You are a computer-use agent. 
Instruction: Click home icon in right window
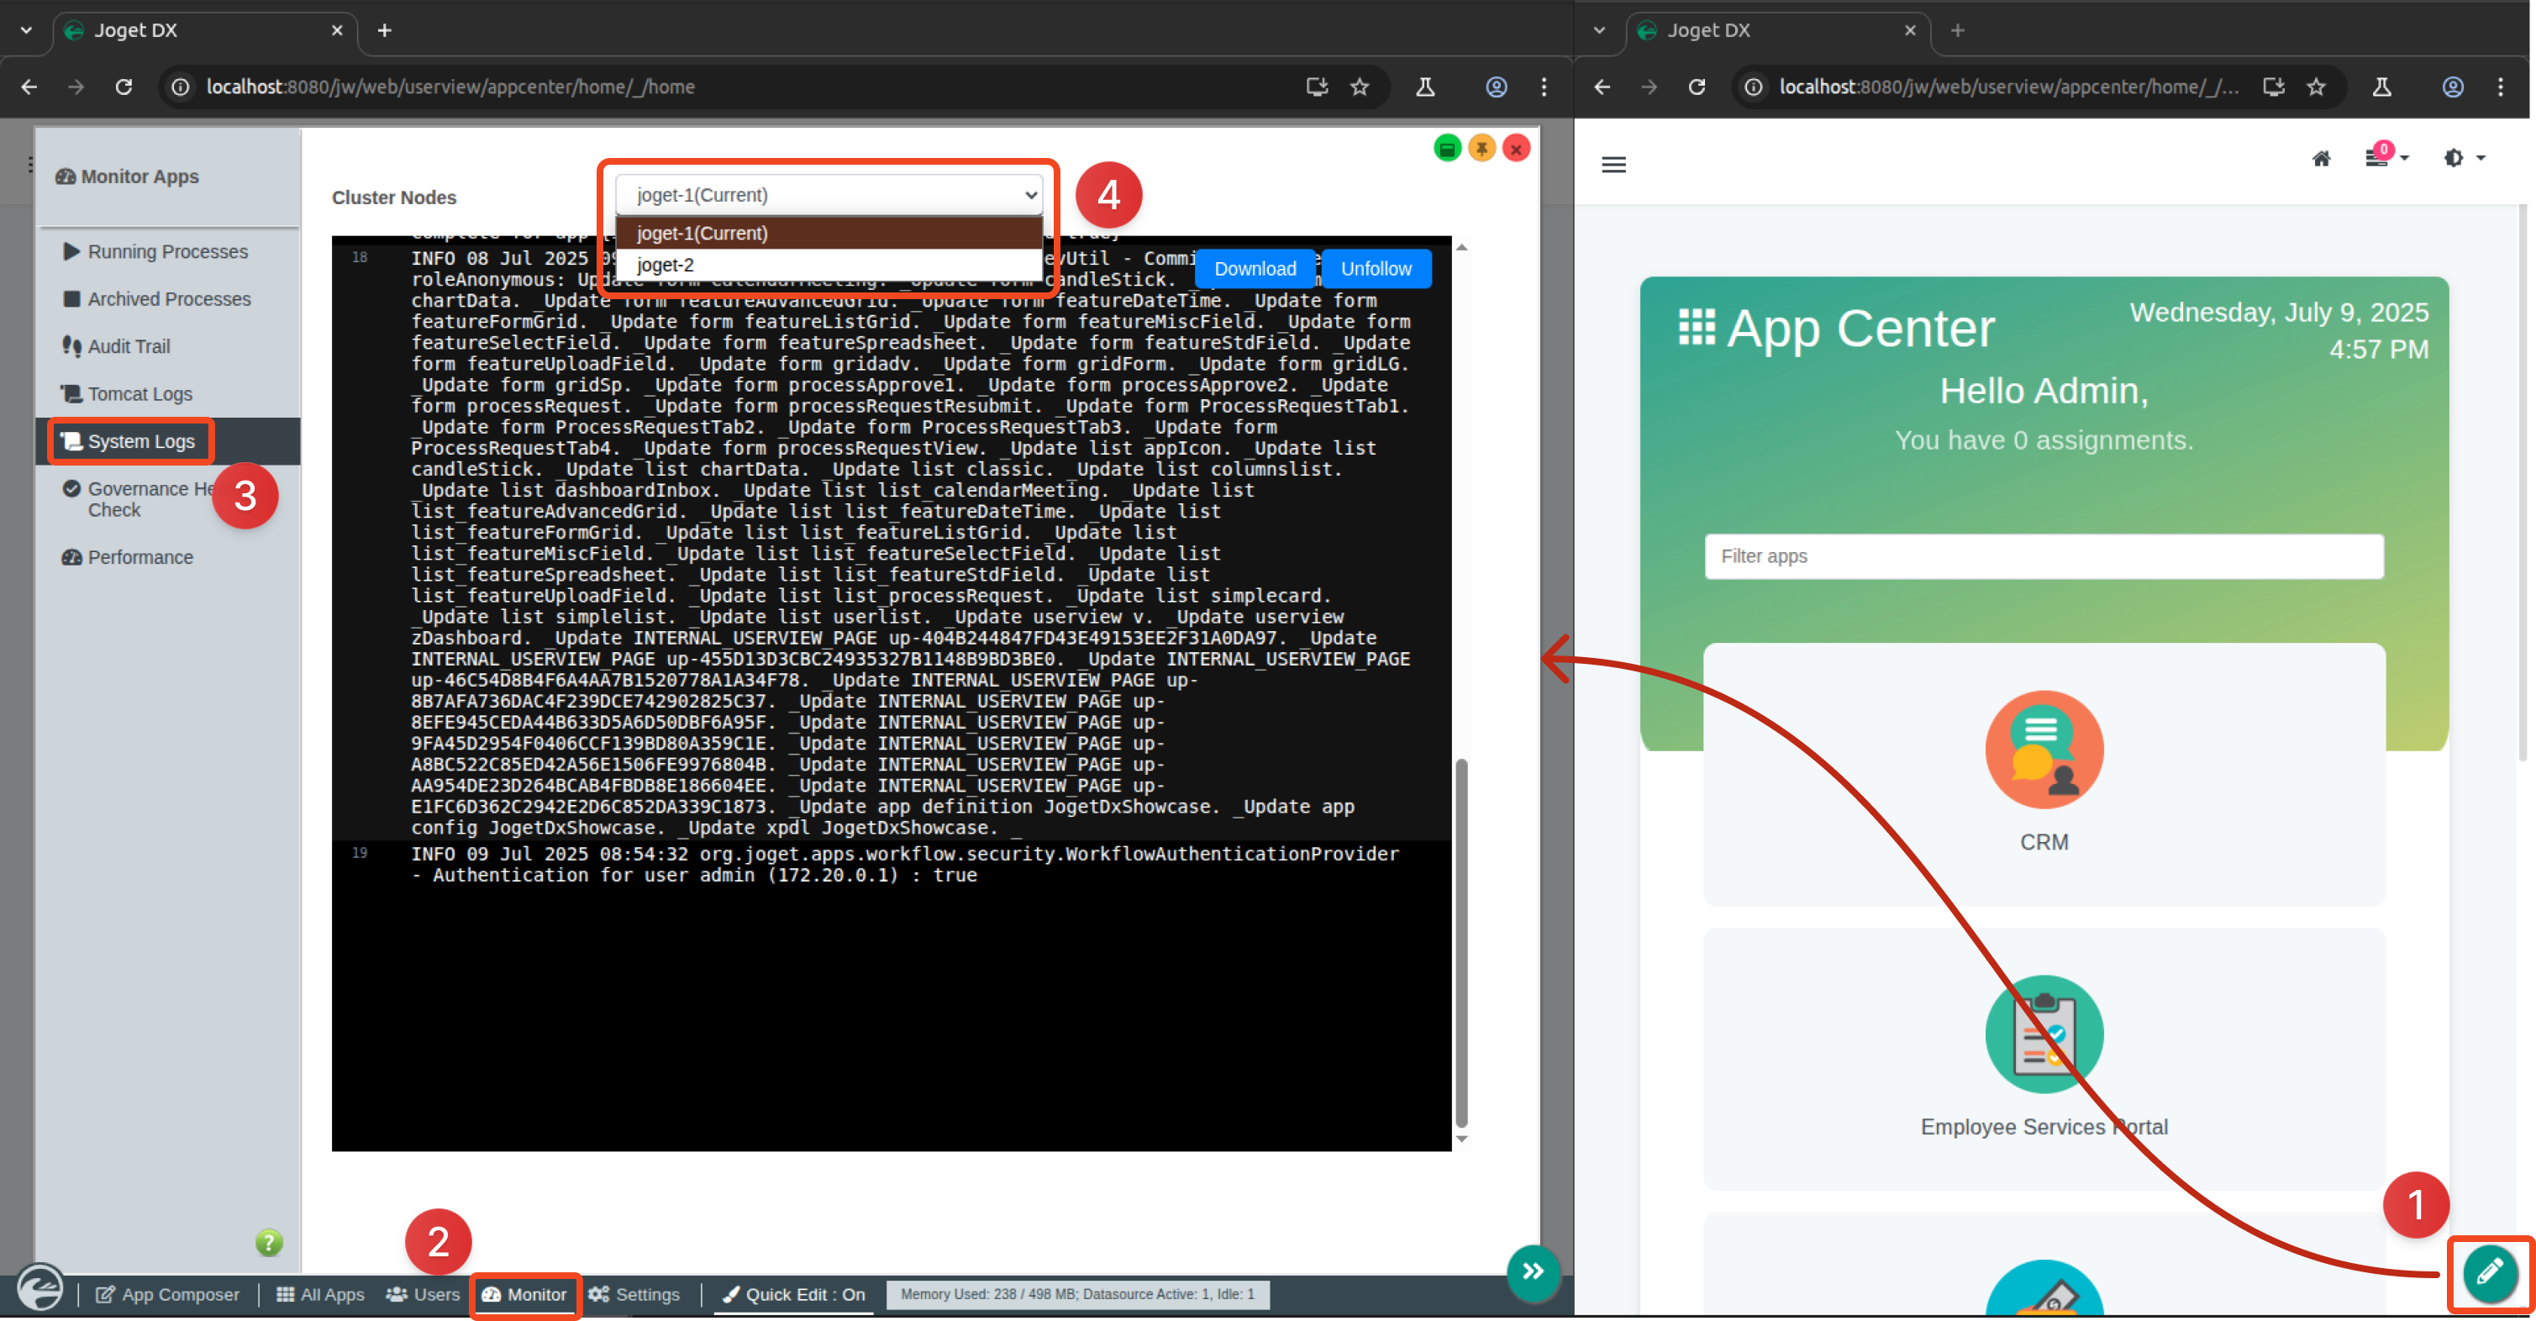[2320, 159]
